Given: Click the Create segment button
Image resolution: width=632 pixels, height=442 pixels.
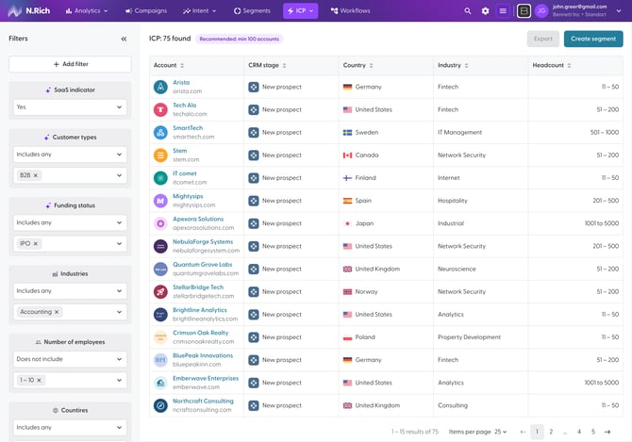Looking at the screenshot, I should pos(593,39).
